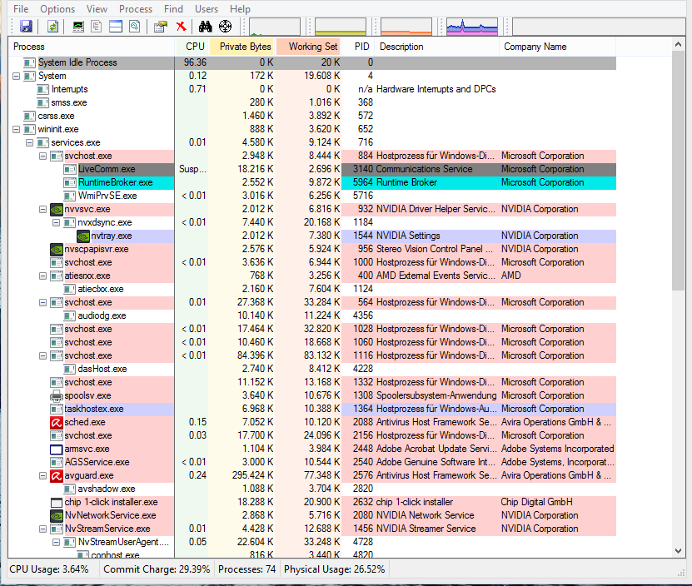Toggle the Show Process Tree toolbar icon

coord(97,27)
